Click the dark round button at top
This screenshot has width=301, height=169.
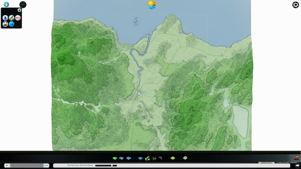point(23,5)
